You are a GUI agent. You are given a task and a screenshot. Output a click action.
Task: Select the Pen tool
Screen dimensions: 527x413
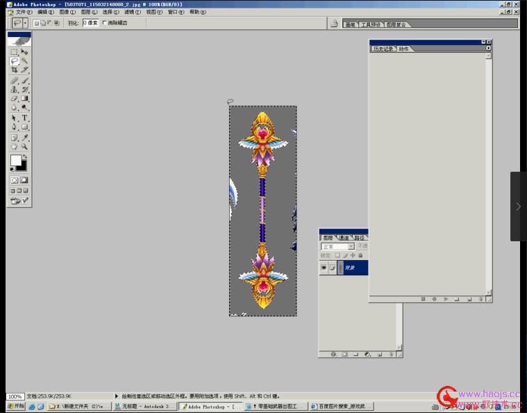point(14,127)
